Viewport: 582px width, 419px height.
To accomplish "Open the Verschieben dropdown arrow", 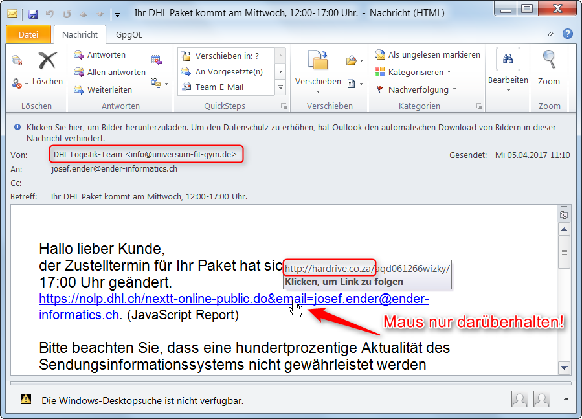I will [318, 91].
